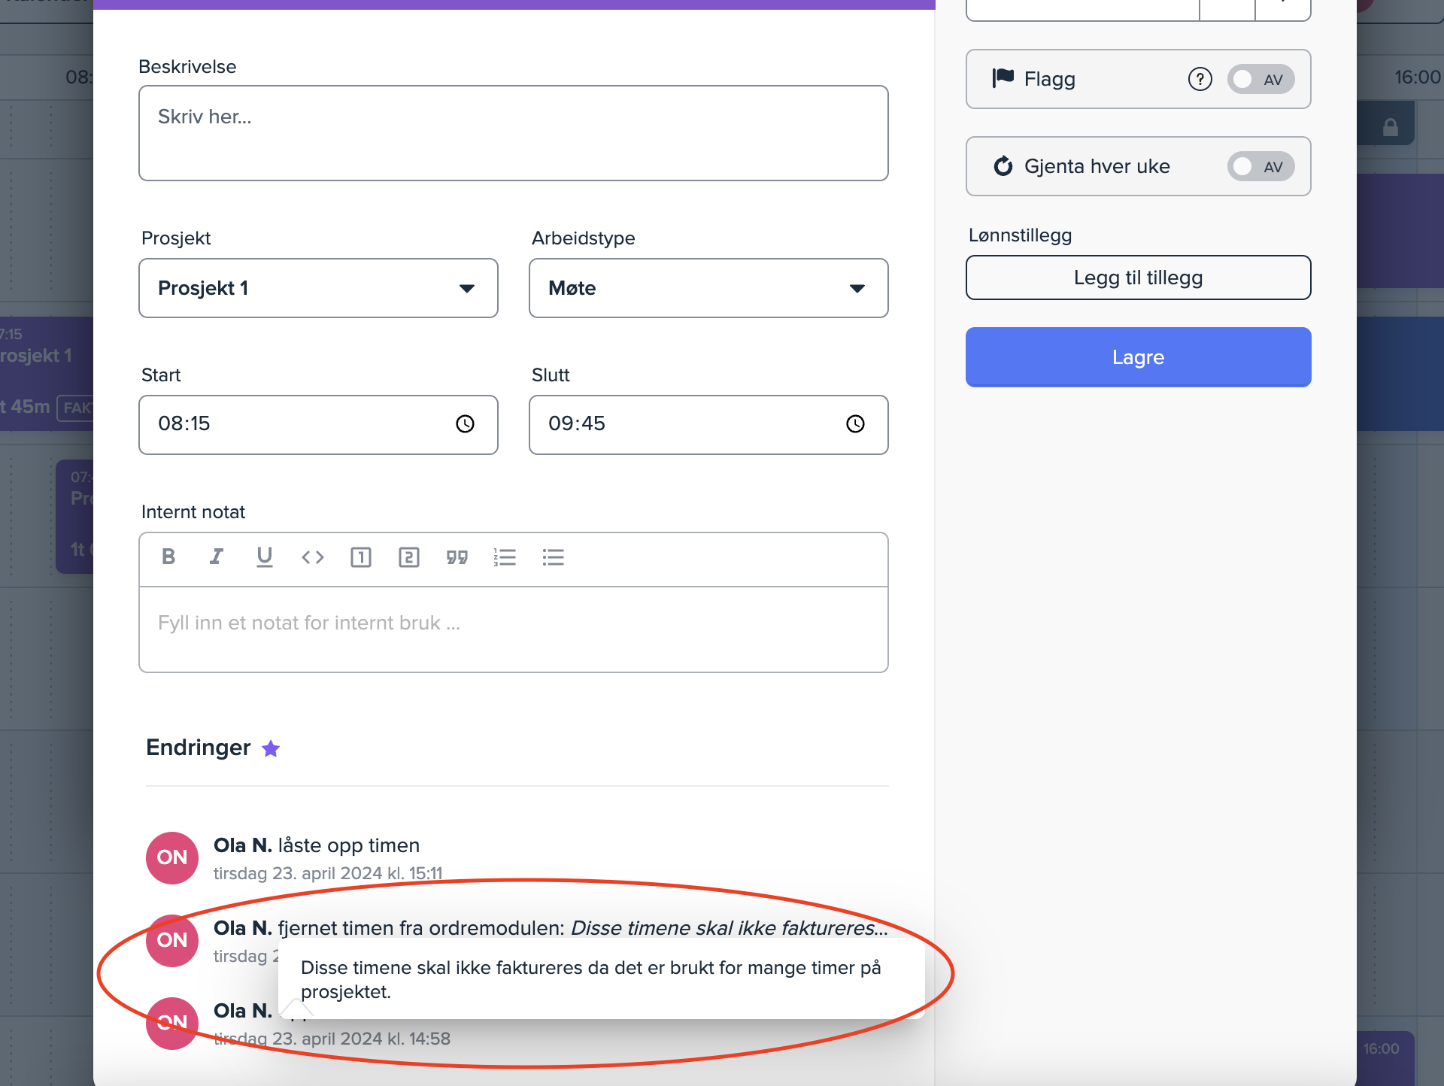Screen dimensions: 1444x1086
Task: Open Slutt time picker clock icon
Action: click(855, 424)
